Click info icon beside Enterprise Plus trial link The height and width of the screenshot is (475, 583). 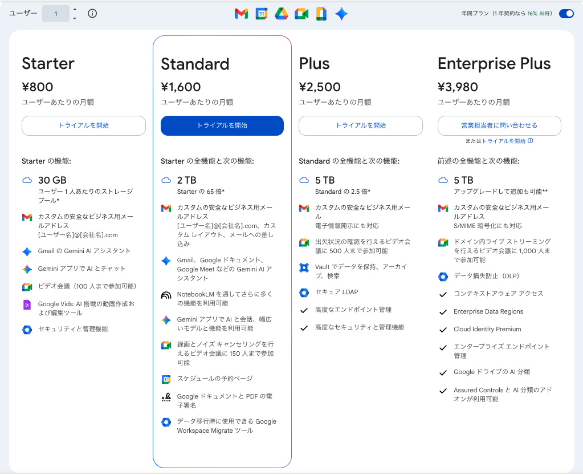531,141
